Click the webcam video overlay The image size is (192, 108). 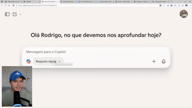pyautogui.click(x=17, y=86)
